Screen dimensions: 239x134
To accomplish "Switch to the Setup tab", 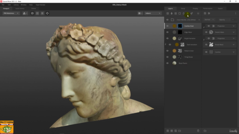I will pos(183,9).
